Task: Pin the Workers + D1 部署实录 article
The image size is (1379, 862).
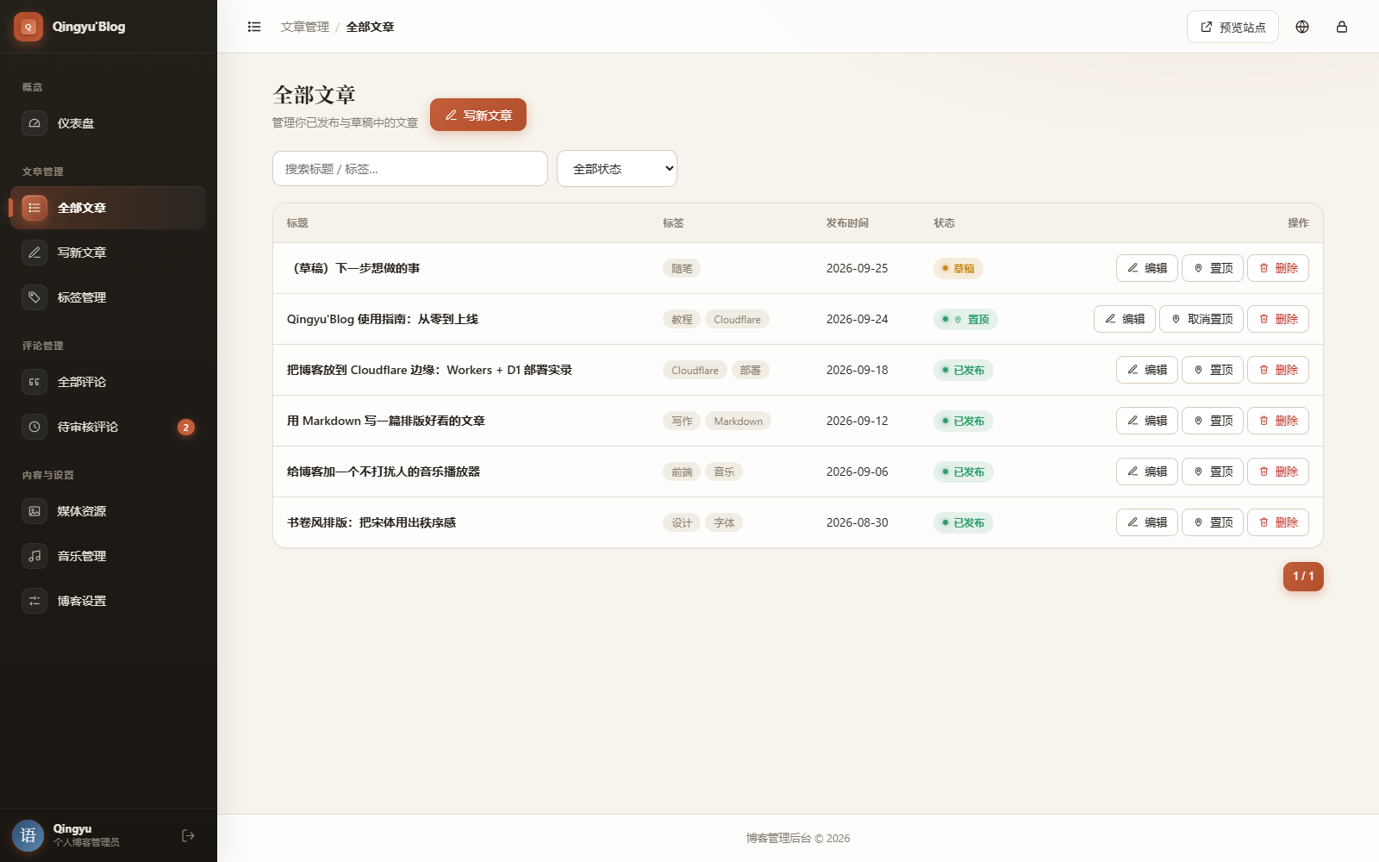Action: 1213,370
